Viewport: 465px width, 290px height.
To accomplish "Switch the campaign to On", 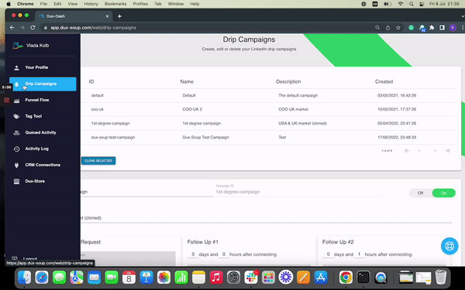I will coord(443,193).
